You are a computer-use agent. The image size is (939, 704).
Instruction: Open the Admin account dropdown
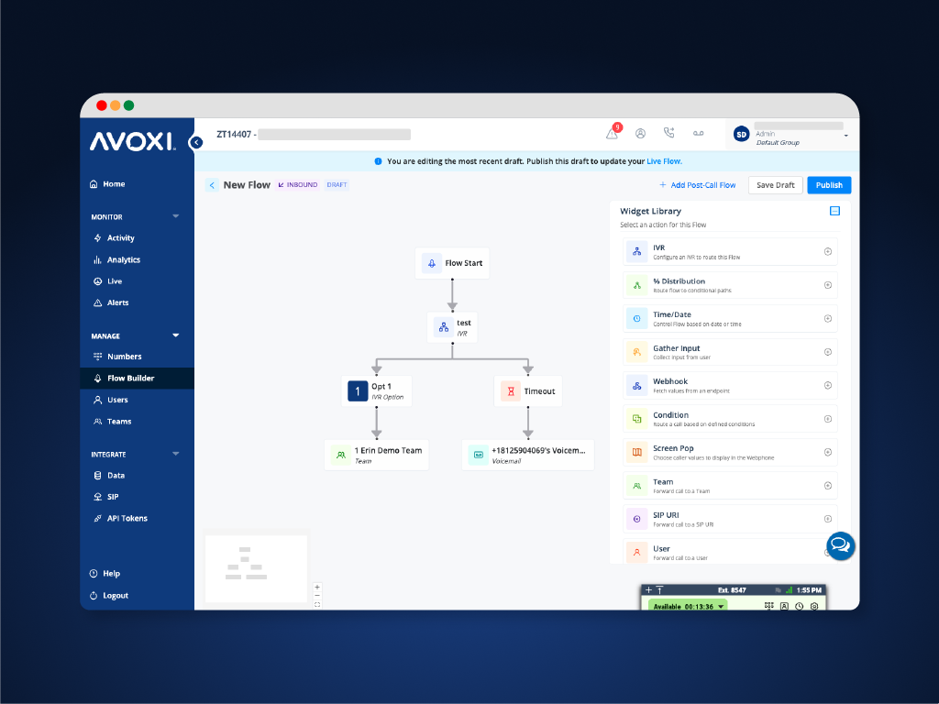[845, 136]
